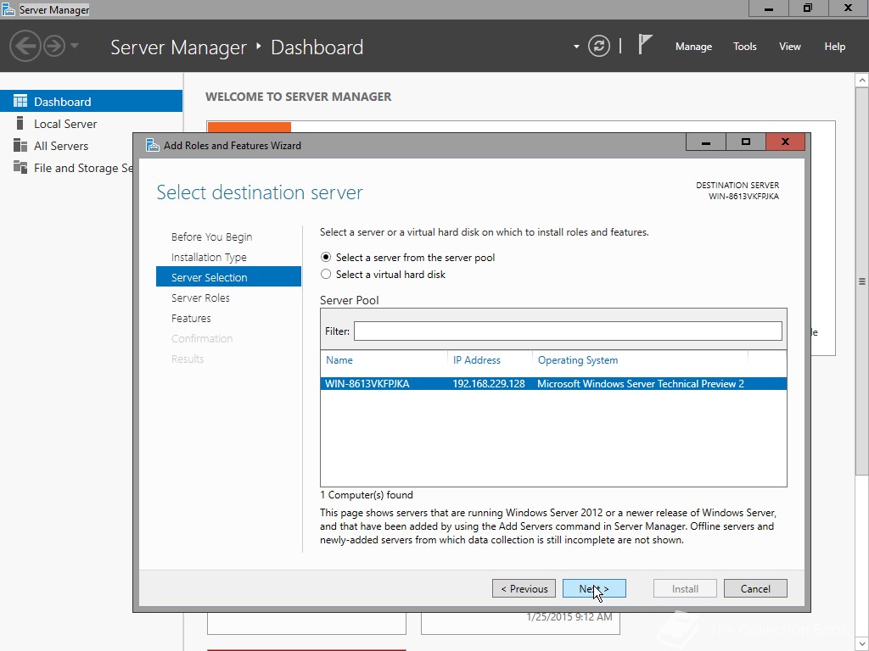Viewport: 869px width, 651px height.
Task: Minimize the Server Manager window
Action: click(x=769, y=8)
